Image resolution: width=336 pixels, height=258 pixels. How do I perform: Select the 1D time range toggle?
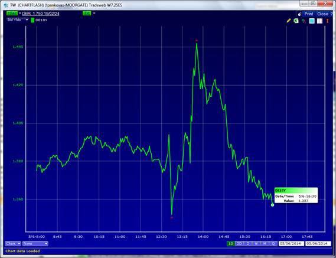pos(231,243)
